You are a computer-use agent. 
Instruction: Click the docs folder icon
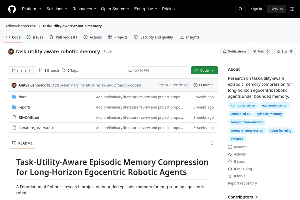[x=14, y=97]
